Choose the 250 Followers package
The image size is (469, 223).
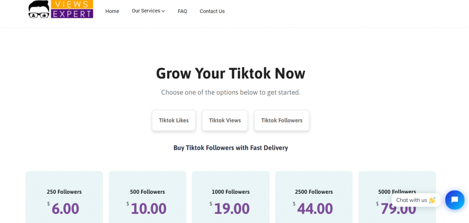pyautogui.click(x=64, y=197)
